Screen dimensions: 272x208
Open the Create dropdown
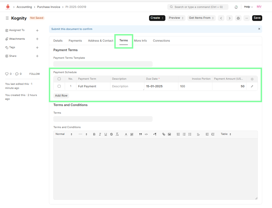pos(157,18)
